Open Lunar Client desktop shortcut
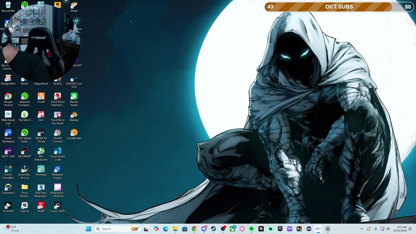The image size is (416, 234). (x=58, y=207)
